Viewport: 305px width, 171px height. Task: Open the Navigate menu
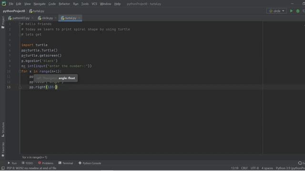[39, 4]
